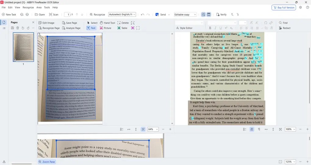Toggle Zoom pane visibility in the main toolbar
This screenshot has width=311, height=165.
[209, 14]
